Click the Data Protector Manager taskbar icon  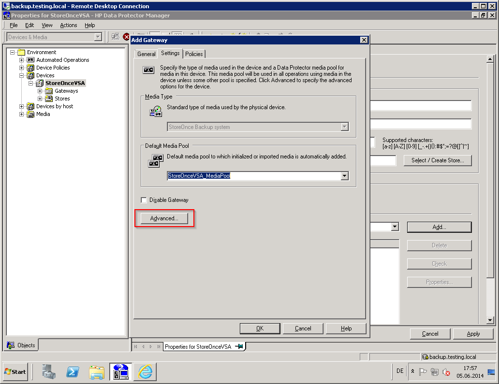[121, 372]
